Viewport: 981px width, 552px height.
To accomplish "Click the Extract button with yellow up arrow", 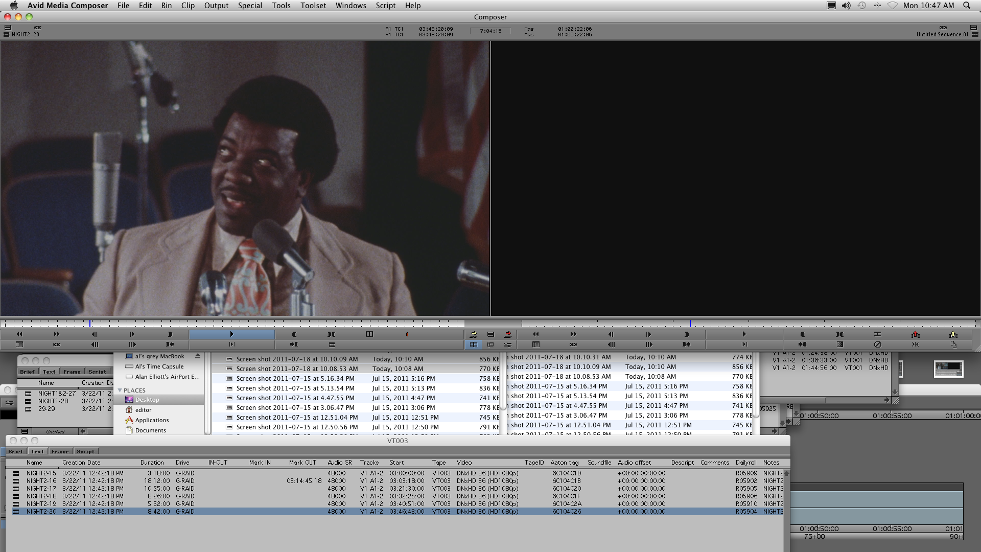I will (953, 334).
